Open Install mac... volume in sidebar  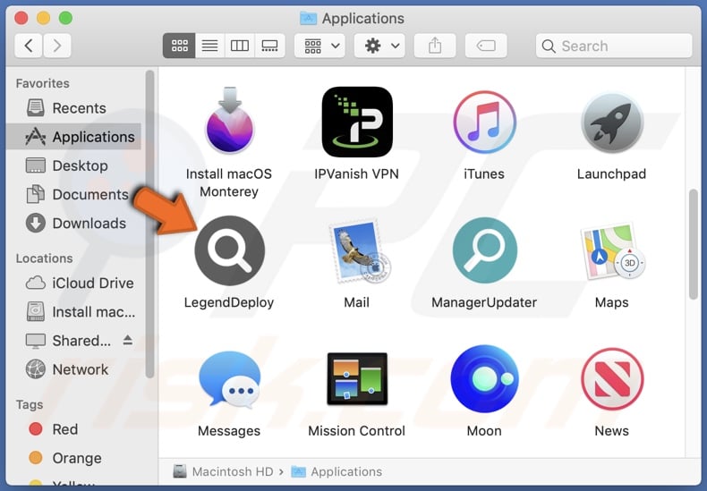click(x=74, y=312)
